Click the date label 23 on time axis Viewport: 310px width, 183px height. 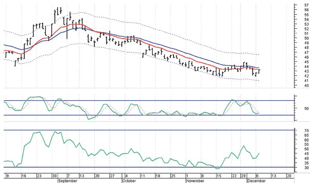(39, 176)
